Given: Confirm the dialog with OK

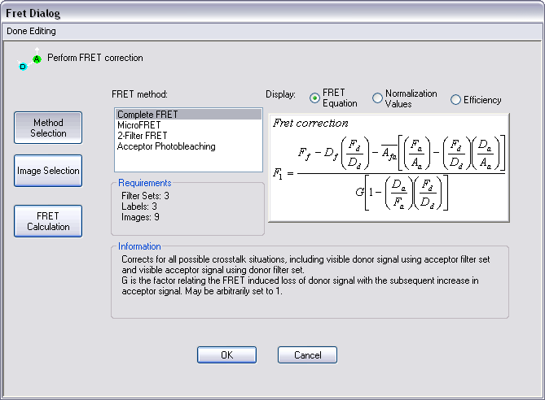Looking at the screenshot, I should click(226, 355).
